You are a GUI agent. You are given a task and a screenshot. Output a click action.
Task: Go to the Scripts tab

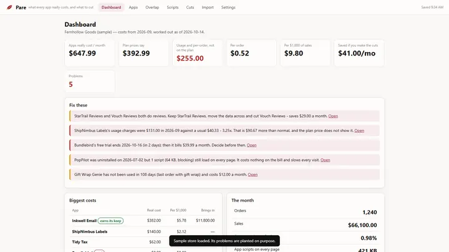[x=172, y=7]
